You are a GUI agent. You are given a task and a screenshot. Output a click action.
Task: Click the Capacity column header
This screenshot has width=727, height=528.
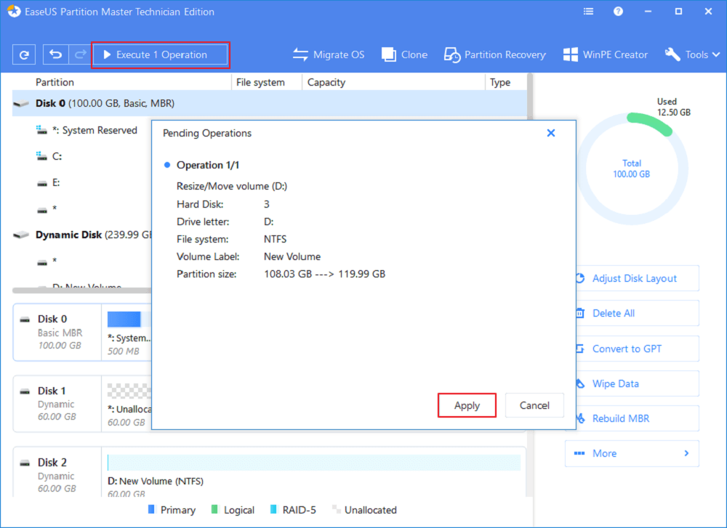point(326,82)
